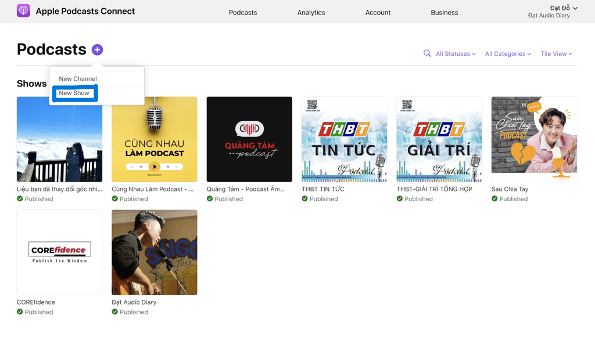Select the mountain cloud view artwork
Viewport: 595px width, 337px height.
(60, 139)
